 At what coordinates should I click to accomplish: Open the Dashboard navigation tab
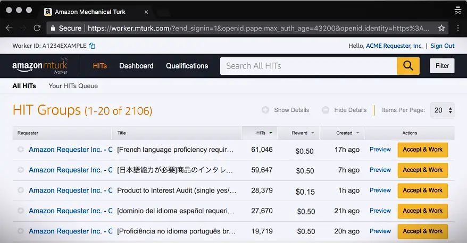tap(136, 66)
